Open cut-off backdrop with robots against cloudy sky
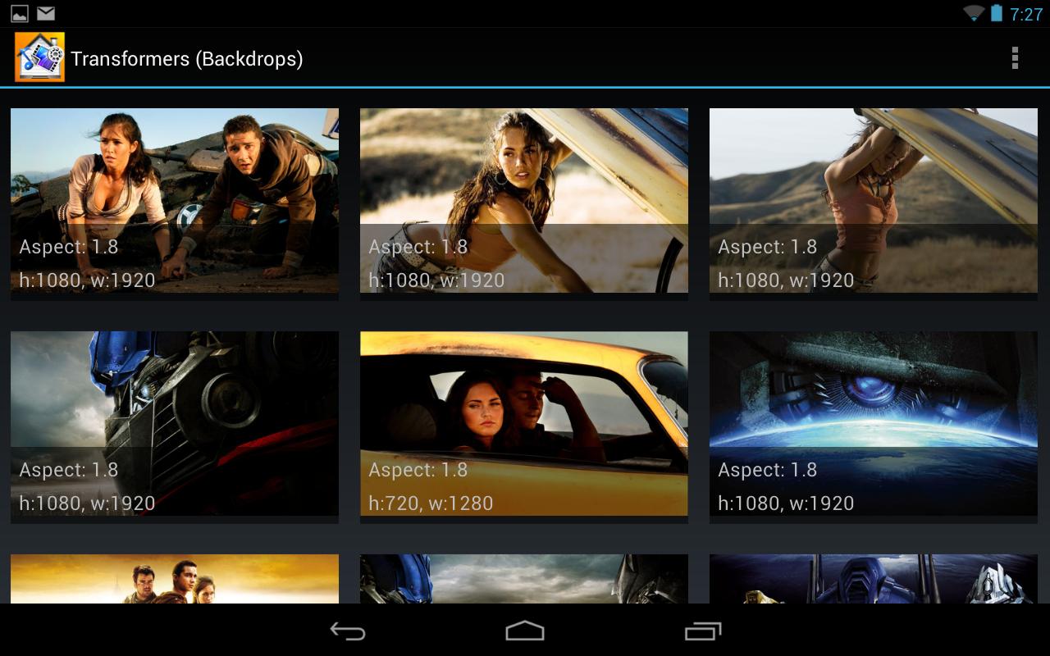Image resolution: width=1050 pixels, height=656 pixels. [x=524, y=579]
